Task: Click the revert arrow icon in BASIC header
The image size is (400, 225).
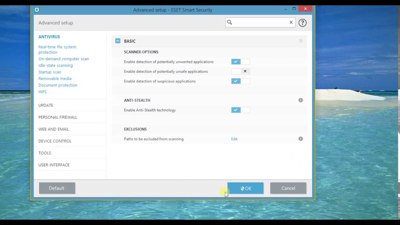Action: tap(301, 41)
